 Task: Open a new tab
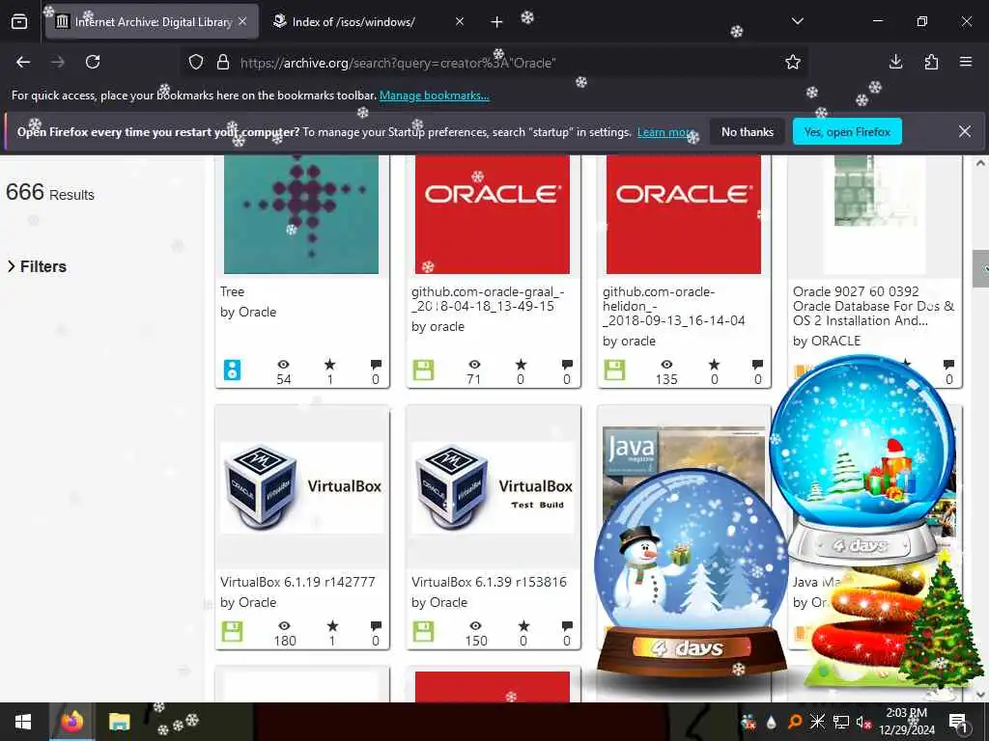coord(497,22)
